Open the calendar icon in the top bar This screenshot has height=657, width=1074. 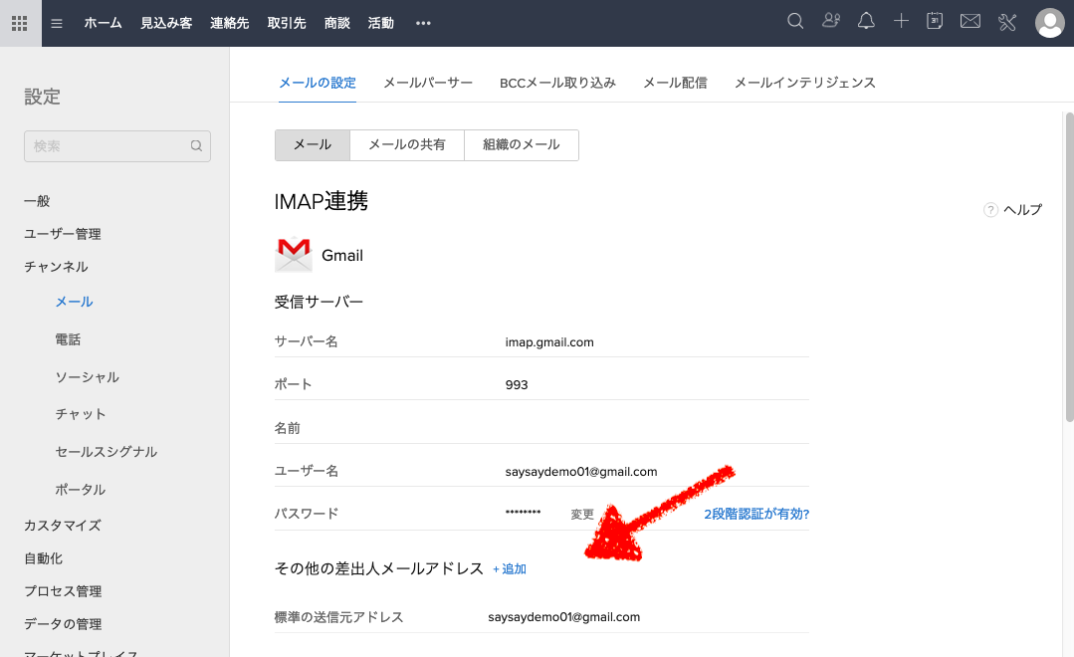tap(934, 22)
